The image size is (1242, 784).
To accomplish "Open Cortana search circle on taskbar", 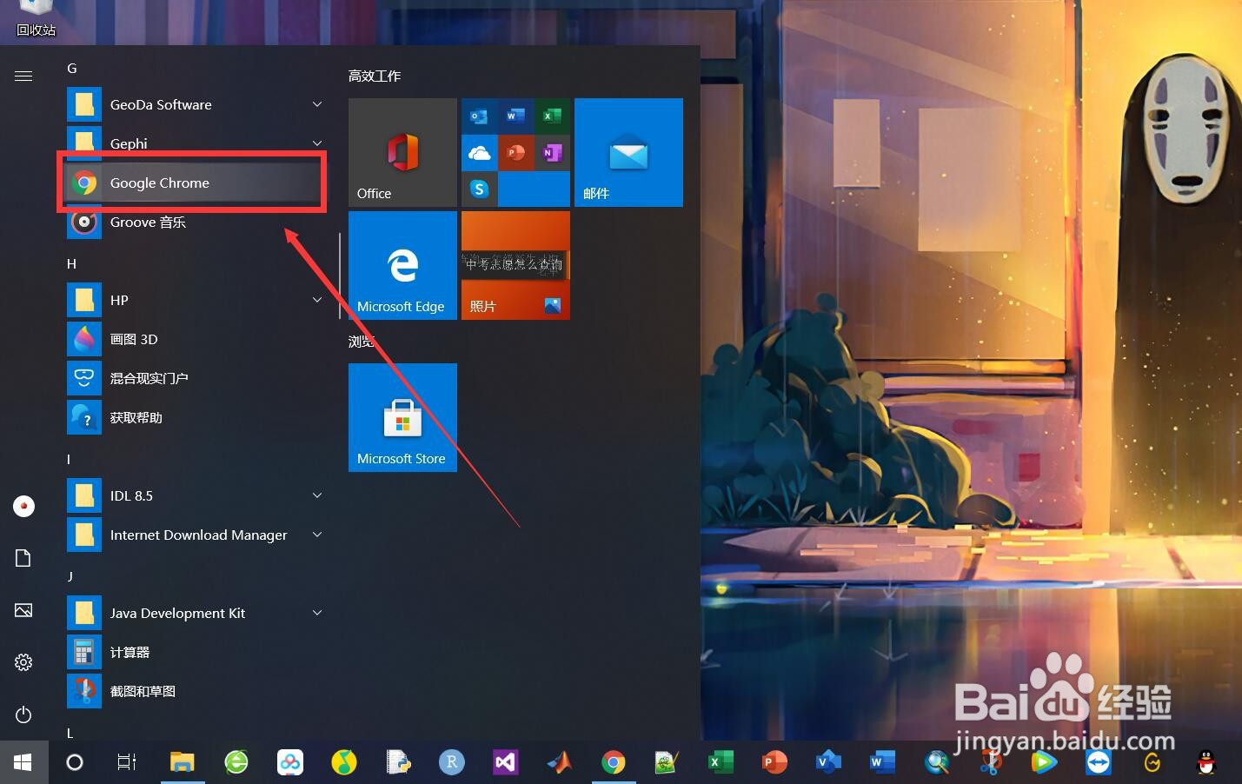I will (75, 762).
